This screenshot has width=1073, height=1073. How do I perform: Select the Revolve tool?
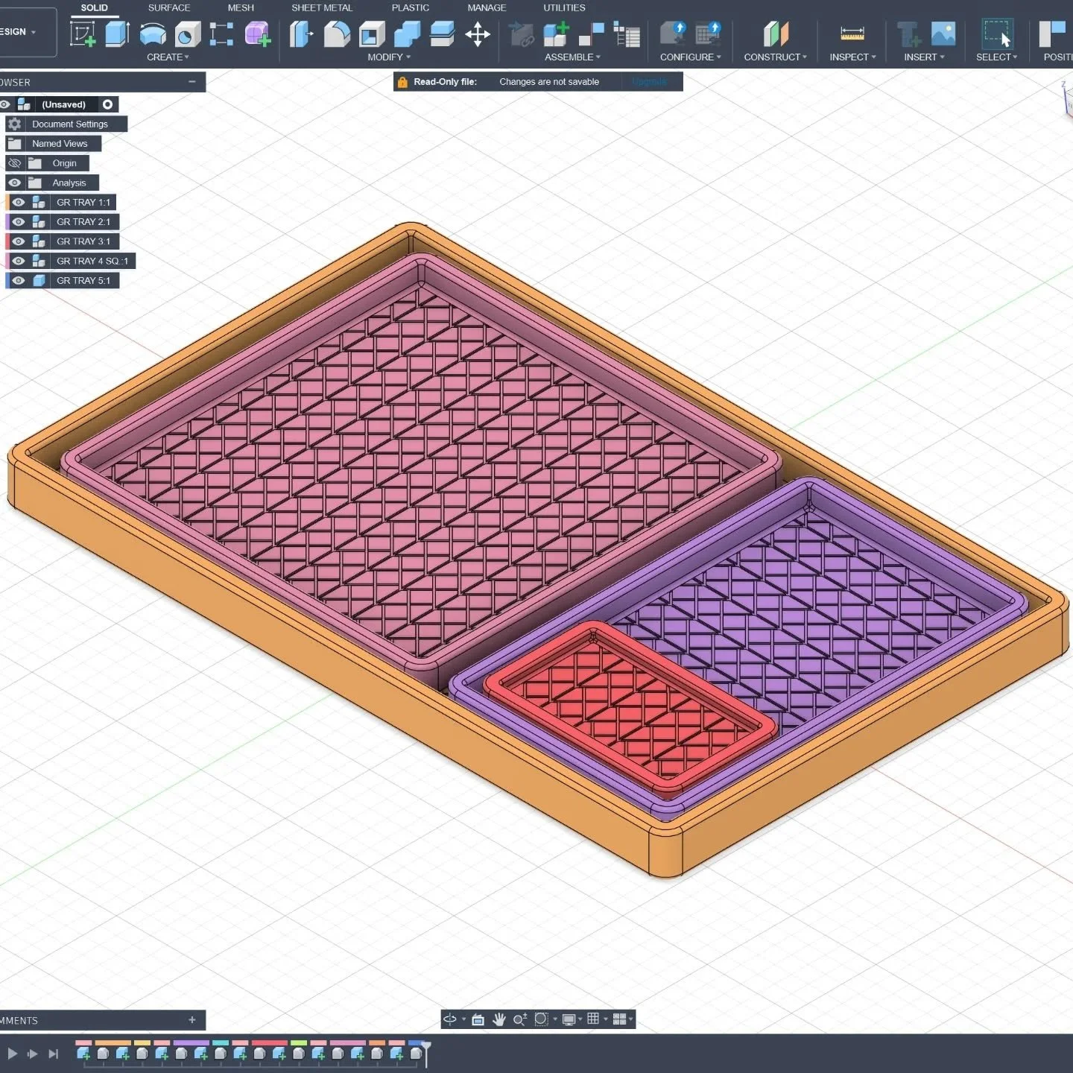coord(151,34)
